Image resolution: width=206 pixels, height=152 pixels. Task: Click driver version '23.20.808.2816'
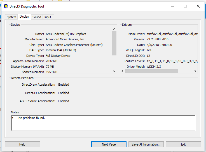point(157,39)
